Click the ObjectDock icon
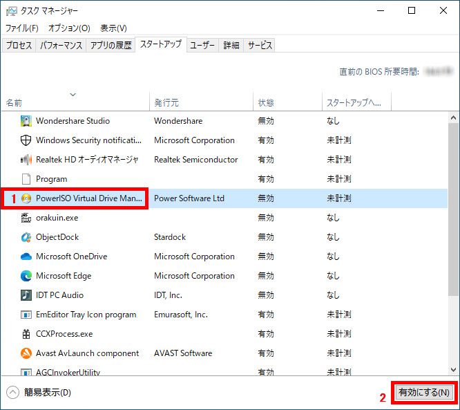The width and height of the screenshot is (460, 410). click(x=26, y=237)
